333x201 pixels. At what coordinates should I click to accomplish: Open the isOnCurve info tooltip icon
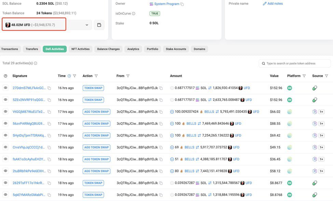134,14
